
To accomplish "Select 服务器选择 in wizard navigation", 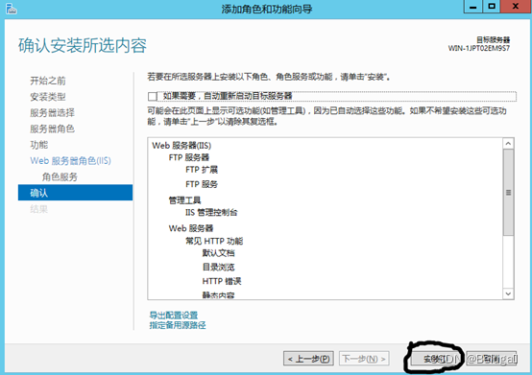I will coord(52,113).
